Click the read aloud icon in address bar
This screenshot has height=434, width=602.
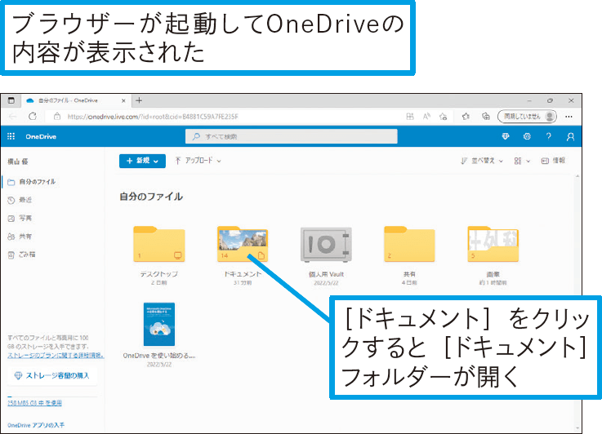coord(426,116)
